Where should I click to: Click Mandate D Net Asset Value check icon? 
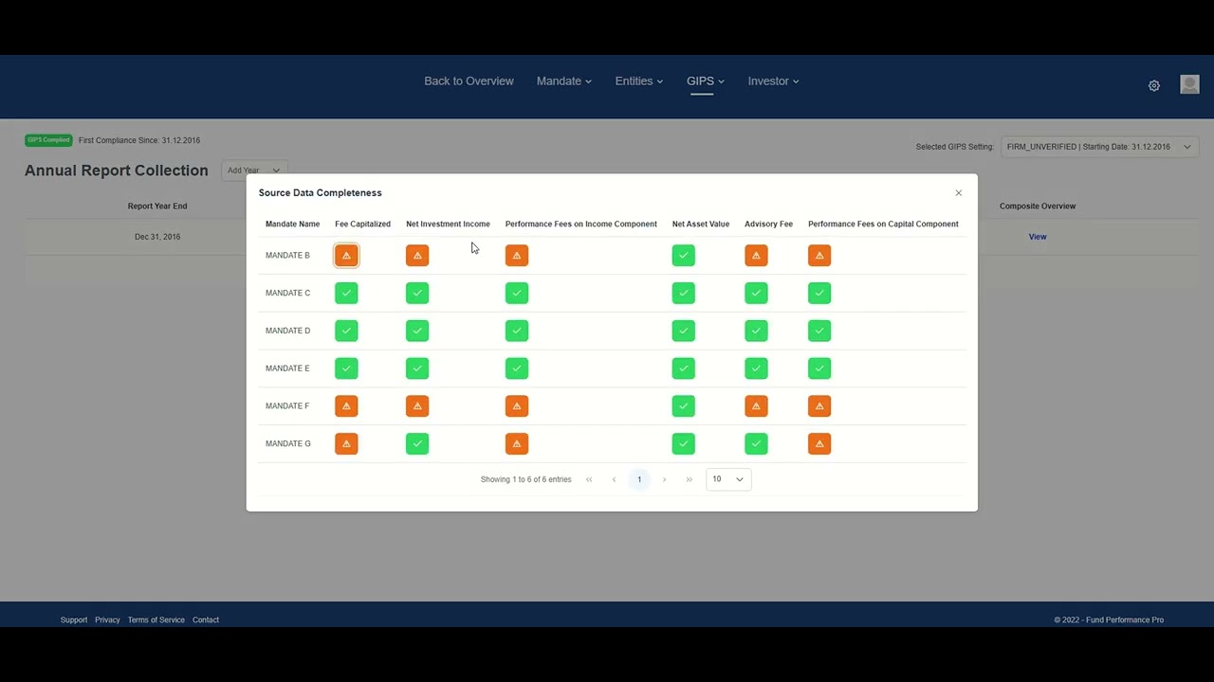click(684, 331)
